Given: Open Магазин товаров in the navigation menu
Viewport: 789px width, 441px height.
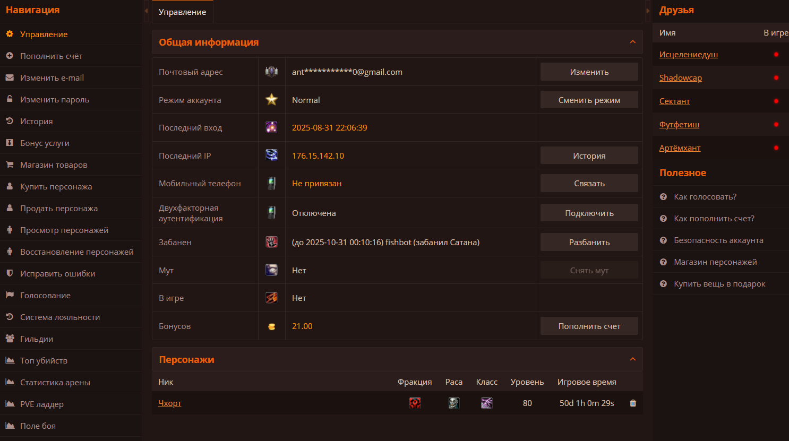Looking at the screenshot, I should point(54,165).
